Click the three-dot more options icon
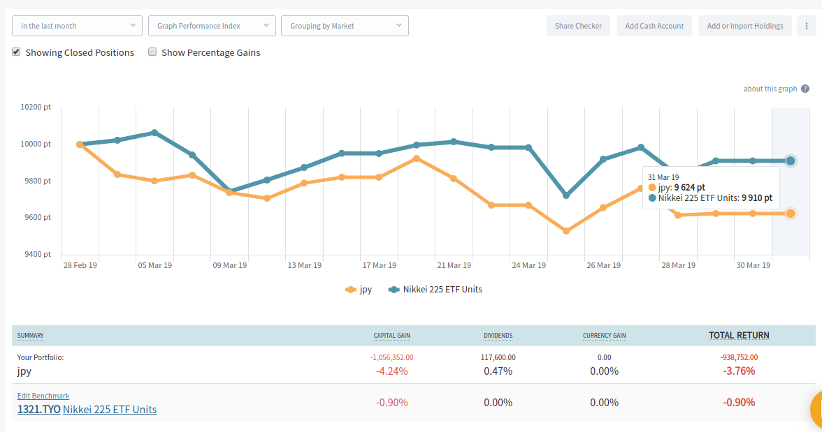822x432 pixels. (807, 26)
